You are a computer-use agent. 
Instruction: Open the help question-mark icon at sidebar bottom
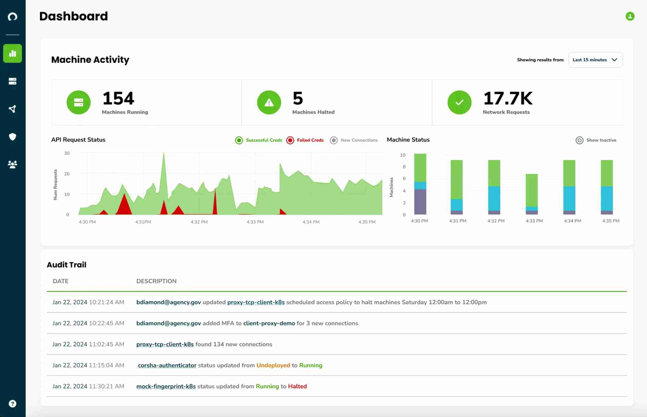12,403
